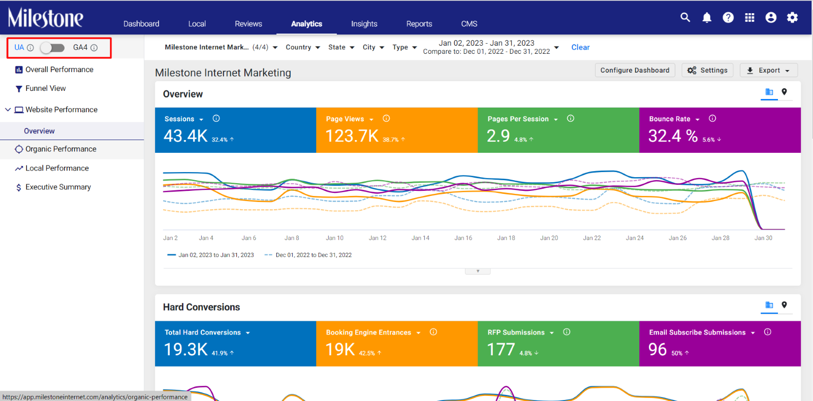Open the help question mark icon
The image size is (813, 401).
(x=728, y=18)
